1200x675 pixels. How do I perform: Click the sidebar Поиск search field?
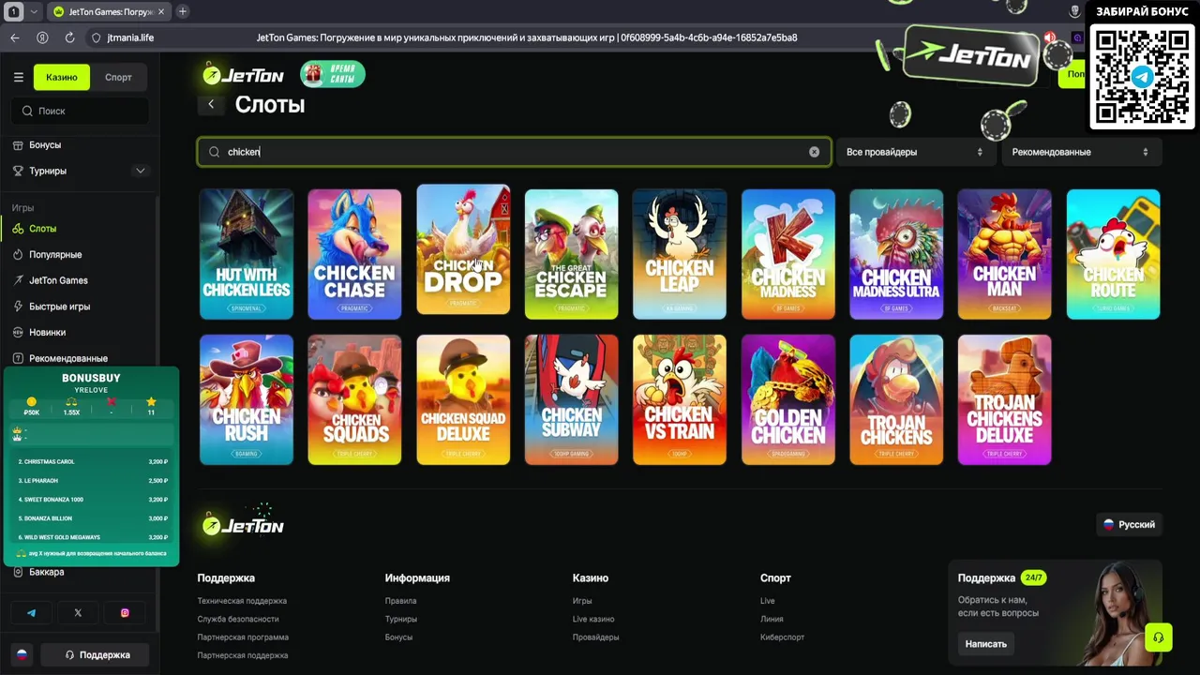click(81, 111)
